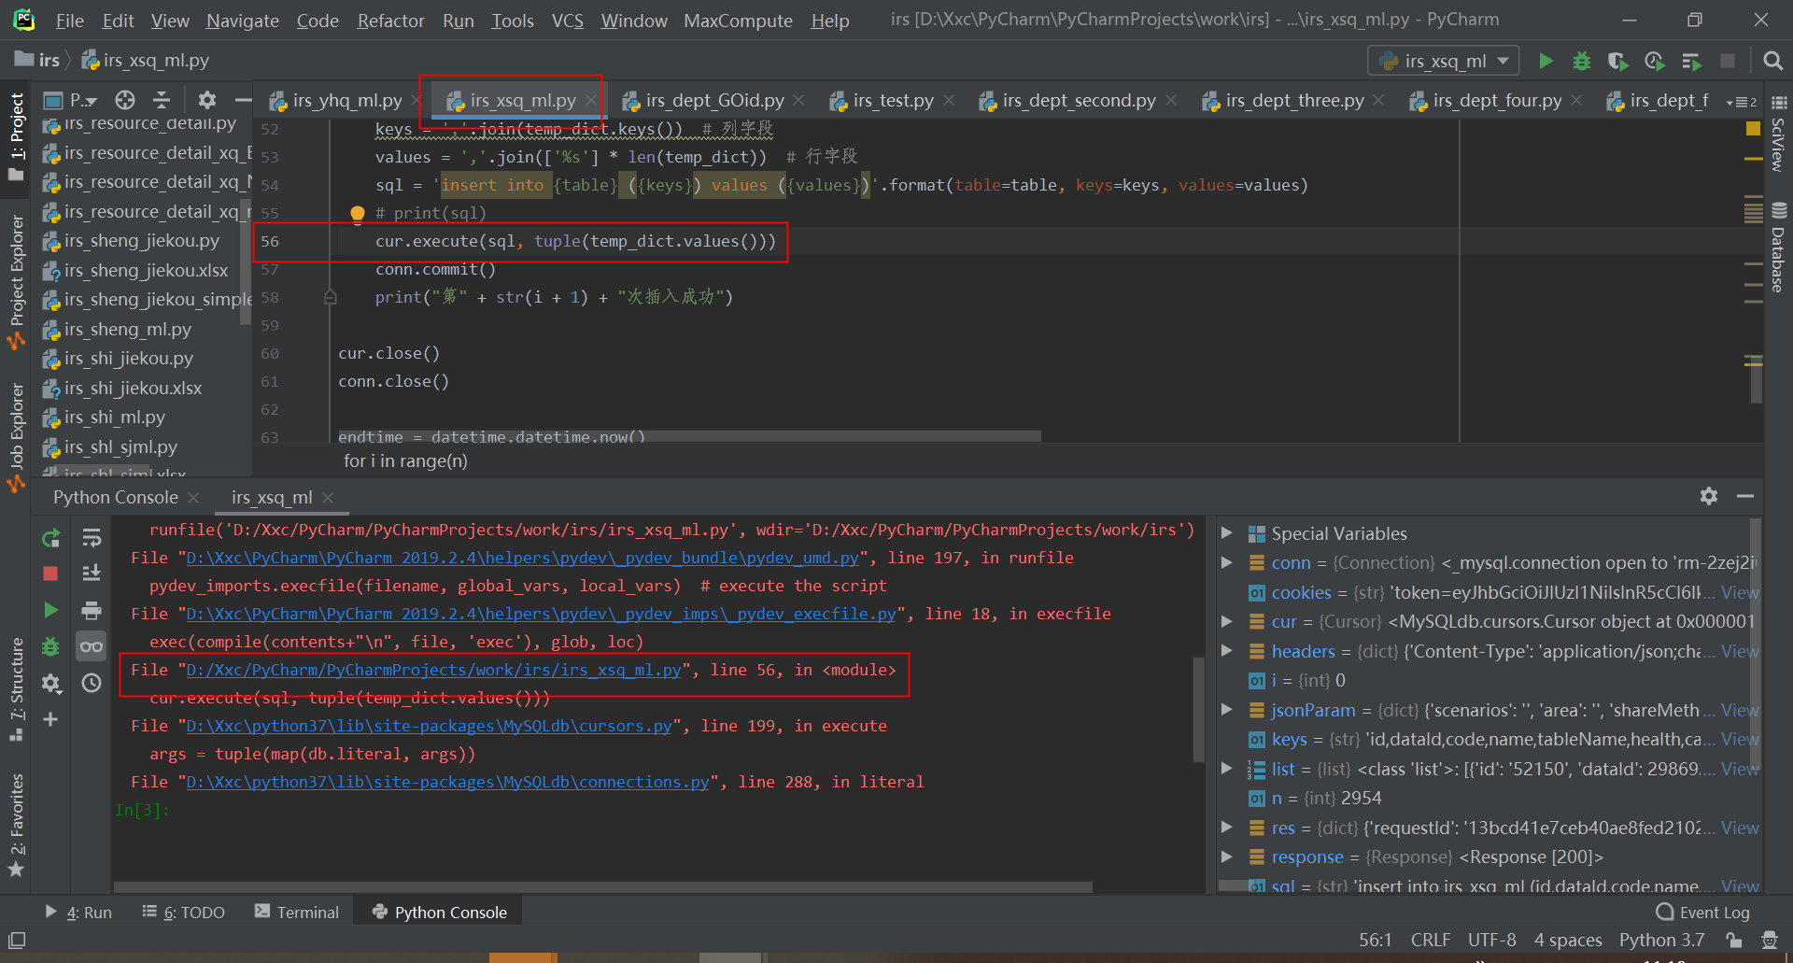Toggle the Structure tool window stripe
1793x963 pixels.
[16, 691]
